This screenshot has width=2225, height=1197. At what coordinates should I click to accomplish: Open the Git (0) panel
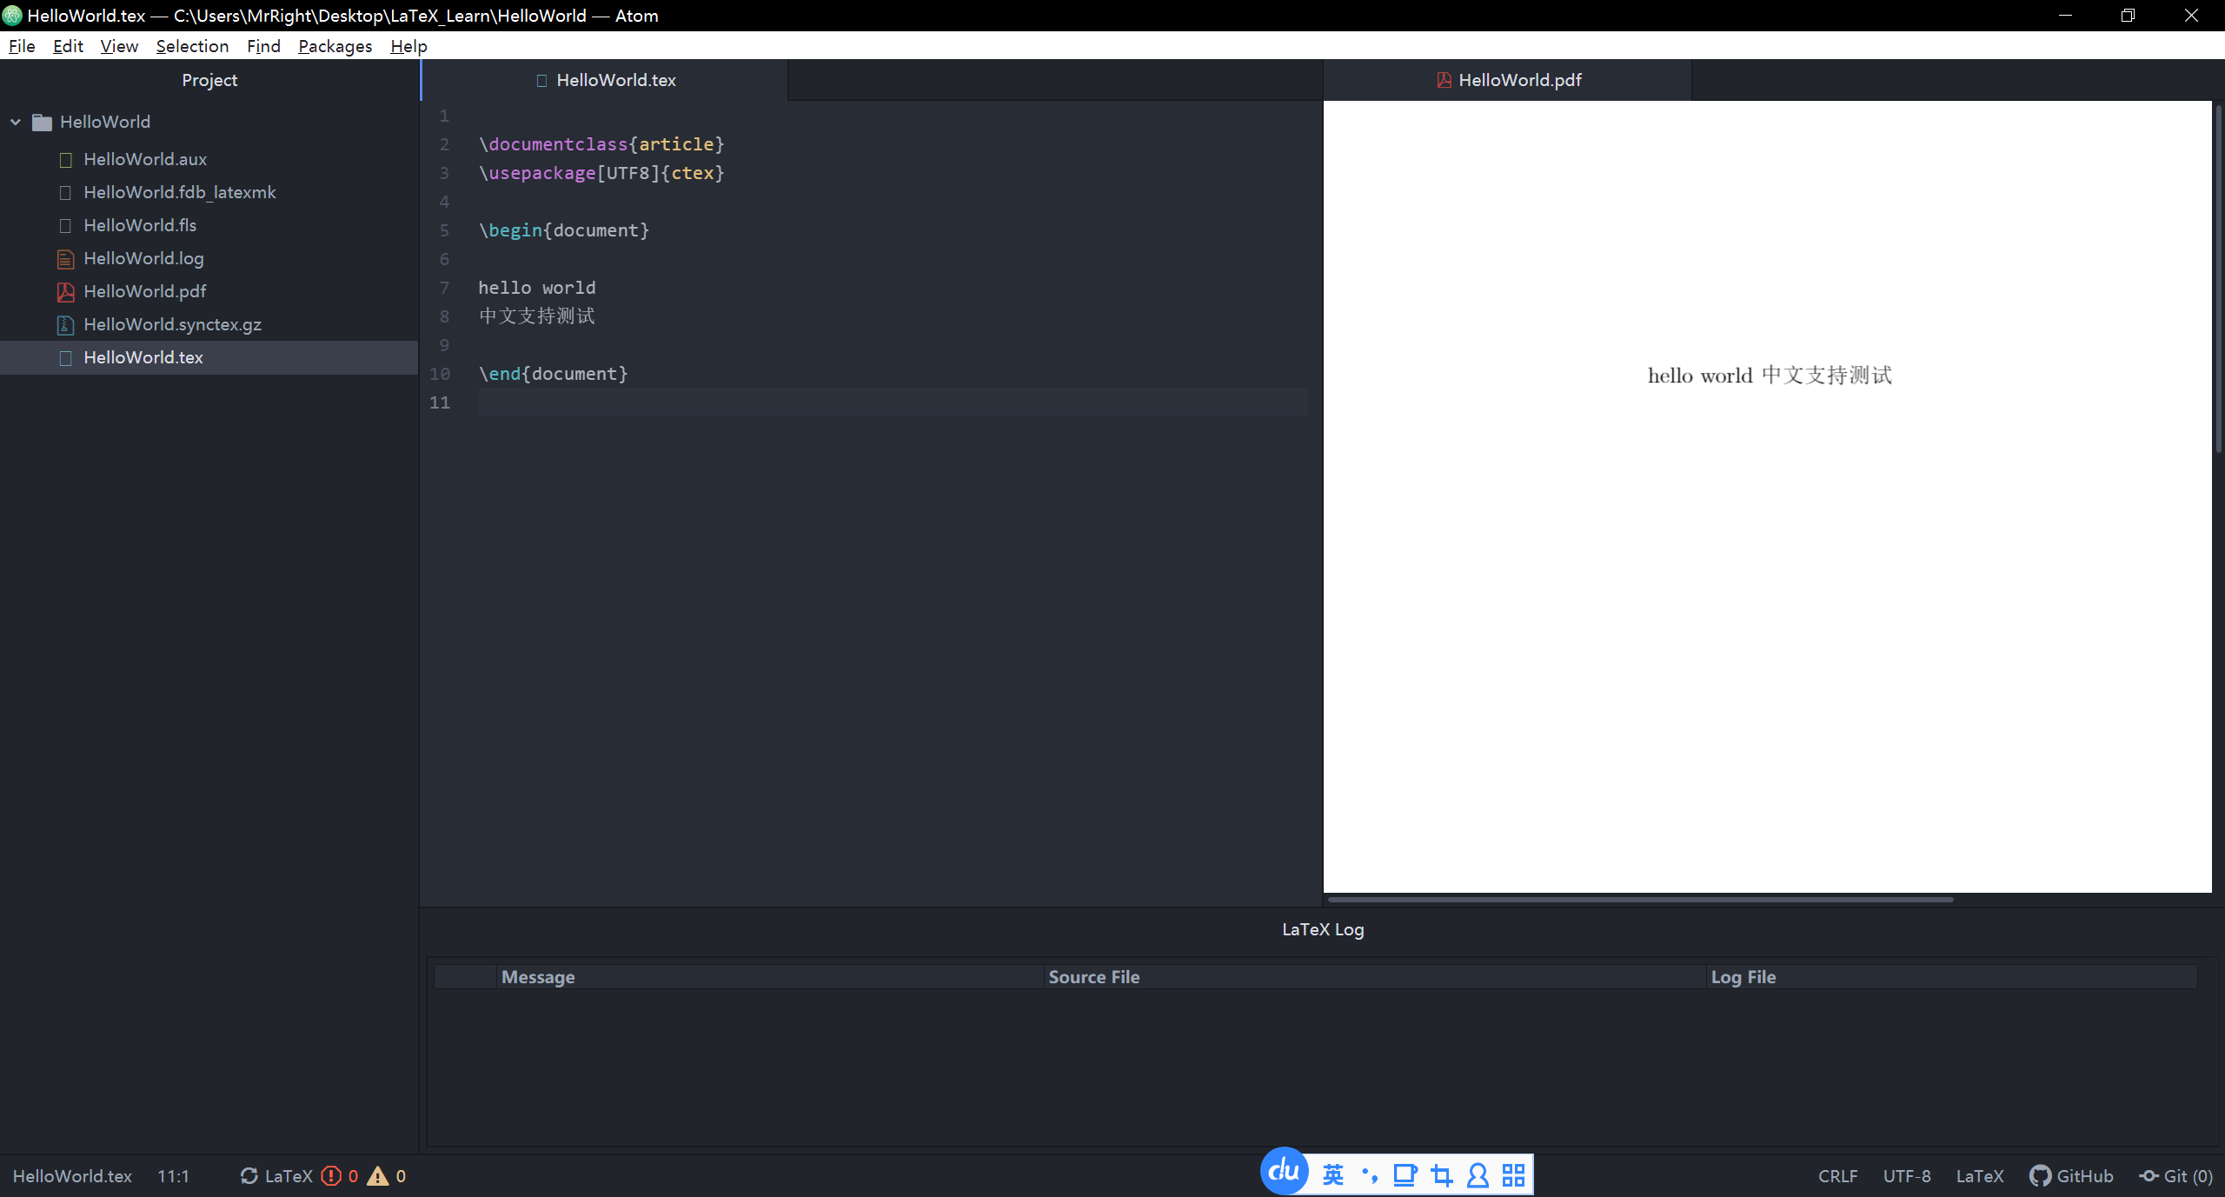tap(2176, 1176)
